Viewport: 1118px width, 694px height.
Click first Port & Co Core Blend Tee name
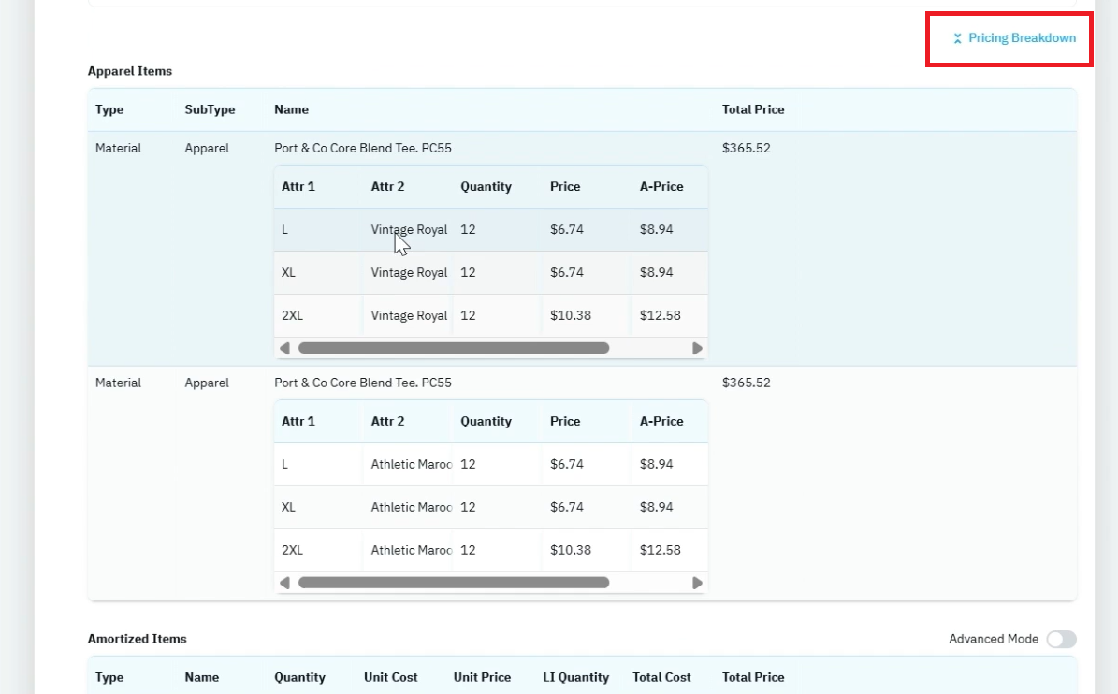(x=363, y=148)
